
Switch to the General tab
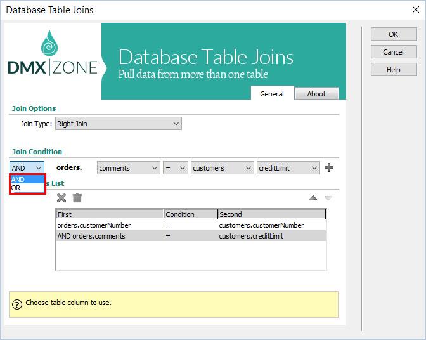(x=272, y=94)
